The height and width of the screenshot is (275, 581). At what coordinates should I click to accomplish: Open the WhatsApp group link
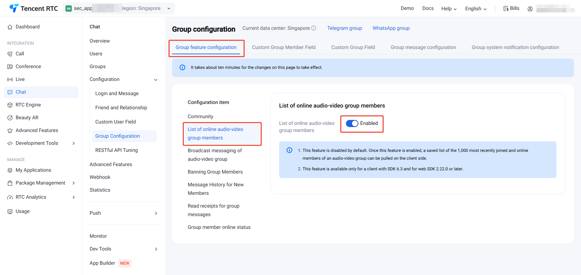(x=391, y=28)
